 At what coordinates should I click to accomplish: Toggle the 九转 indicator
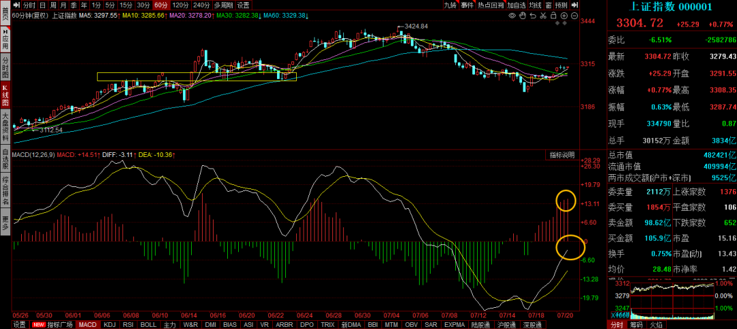450,5
